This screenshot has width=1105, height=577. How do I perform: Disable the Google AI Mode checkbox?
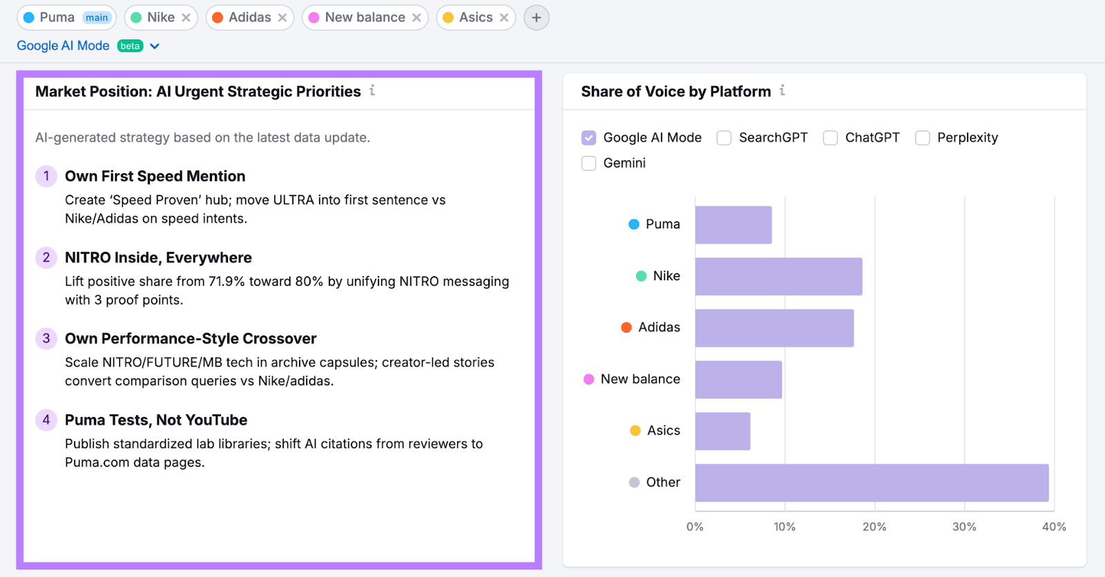pyautogui.click(x=588, y=137)
